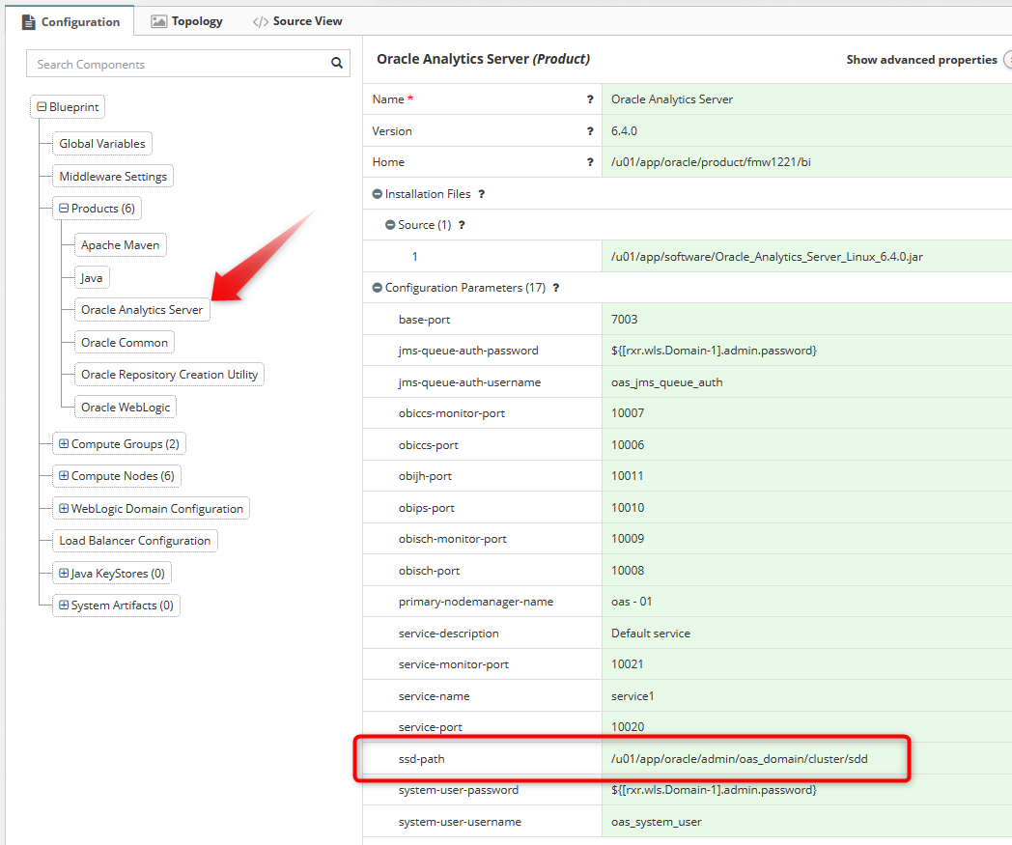
Task: Collapse Configuration Parameters (17) section
Action: pos(377,288)
